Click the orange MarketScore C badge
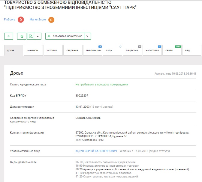This screenshot has height=182, width=202. coord(51,20)
